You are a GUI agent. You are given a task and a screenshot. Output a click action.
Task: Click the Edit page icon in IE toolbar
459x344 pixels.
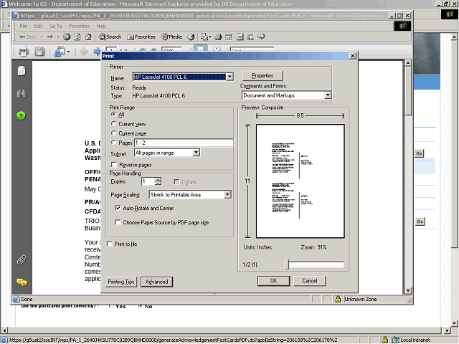click(x=229, y=37)
